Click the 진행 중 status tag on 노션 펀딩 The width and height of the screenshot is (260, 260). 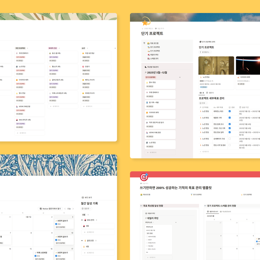point(204,87)
